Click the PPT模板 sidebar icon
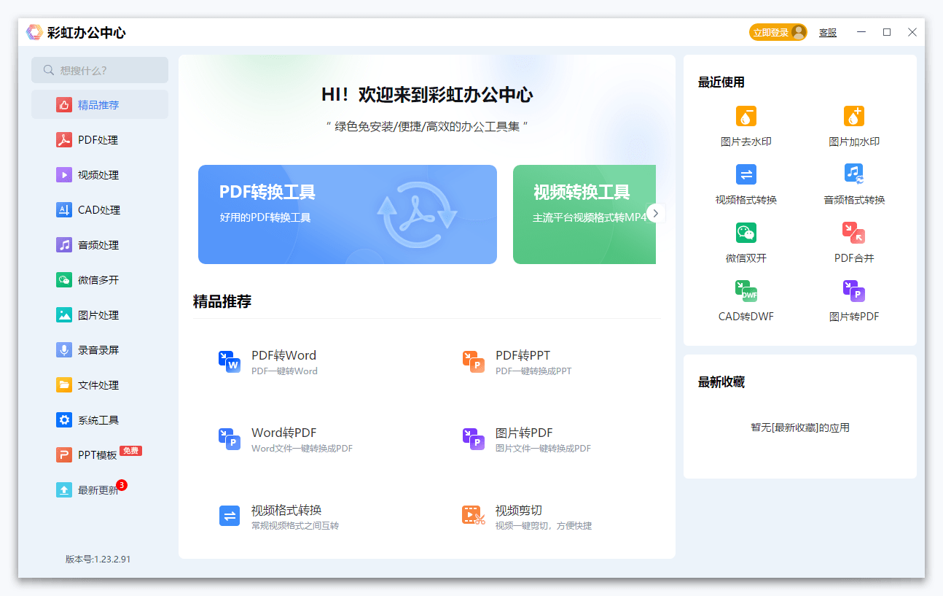 [x=64, y=455]
